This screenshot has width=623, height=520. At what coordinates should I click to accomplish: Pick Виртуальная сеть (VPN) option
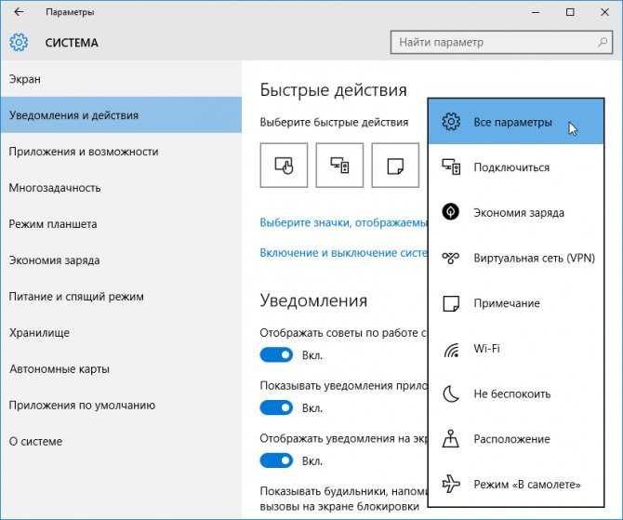tap(516, 258)
